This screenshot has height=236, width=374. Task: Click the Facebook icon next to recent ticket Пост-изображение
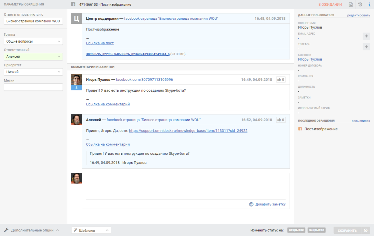[300, 129]
